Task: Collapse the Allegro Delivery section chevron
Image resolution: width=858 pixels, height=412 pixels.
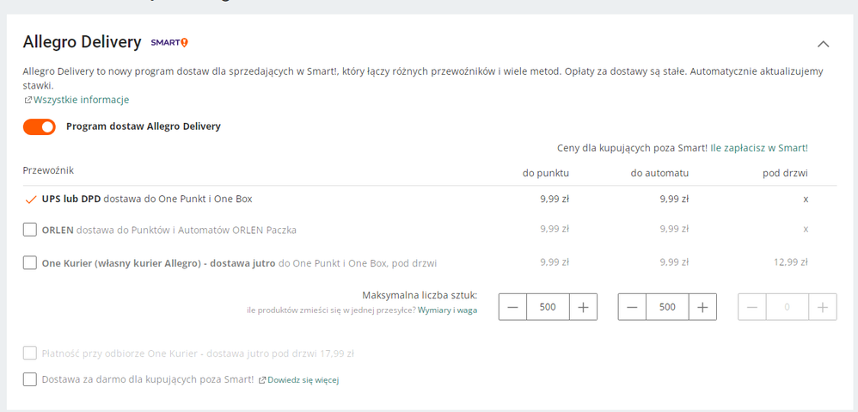Action: pyautogui.click(x=823, y=44)
